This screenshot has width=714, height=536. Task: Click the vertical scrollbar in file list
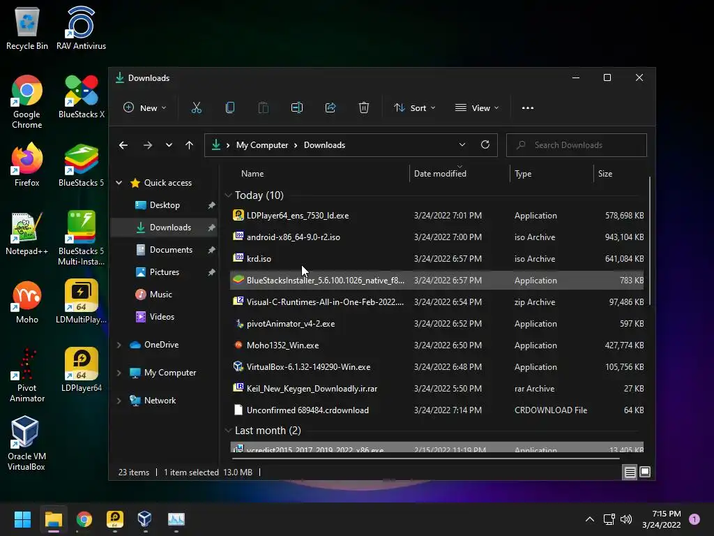tap(650, 241)
